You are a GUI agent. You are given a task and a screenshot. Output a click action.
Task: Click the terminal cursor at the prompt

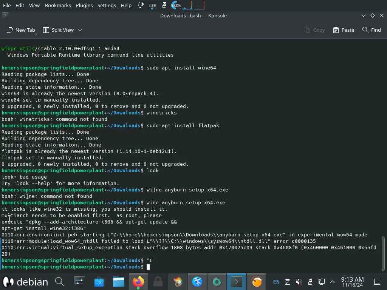(148, 267)
